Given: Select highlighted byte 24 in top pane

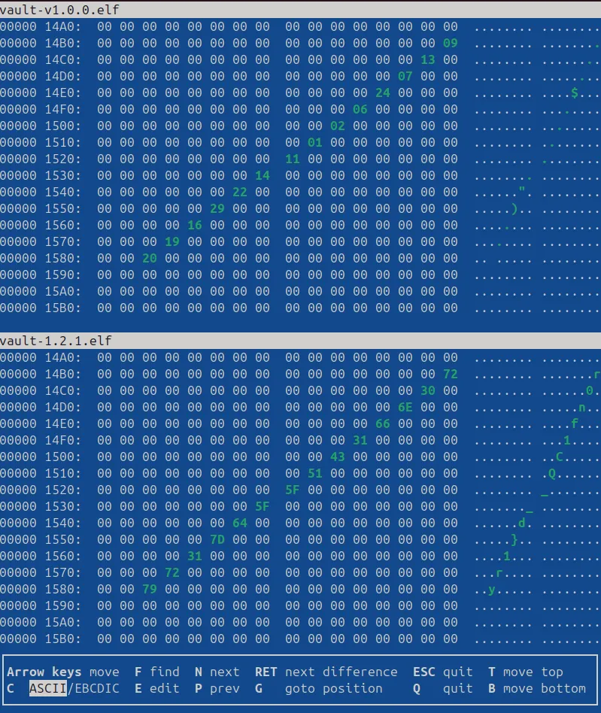Looking at the screenshot, I should (383, 93).
